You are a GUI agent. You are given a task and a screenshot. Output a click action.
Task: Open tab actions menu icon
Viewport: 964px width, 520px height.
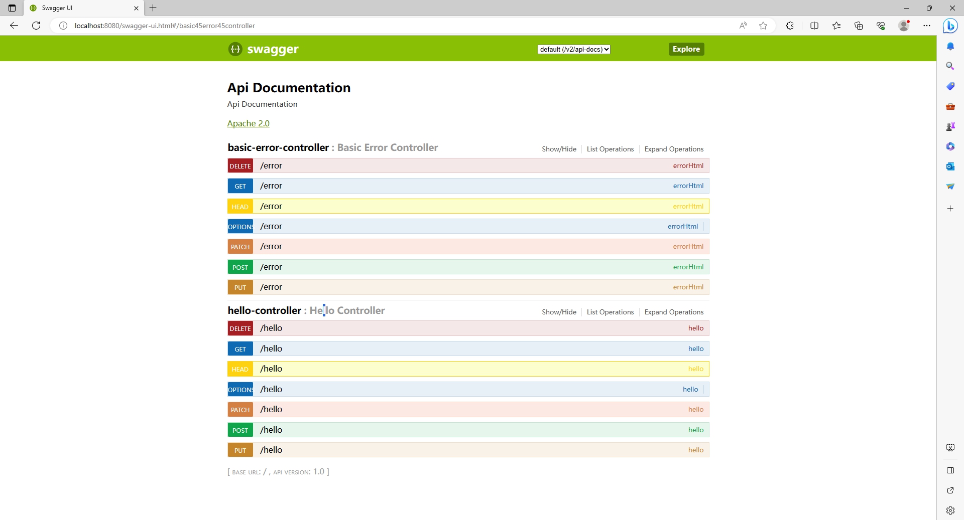[12, 8]
